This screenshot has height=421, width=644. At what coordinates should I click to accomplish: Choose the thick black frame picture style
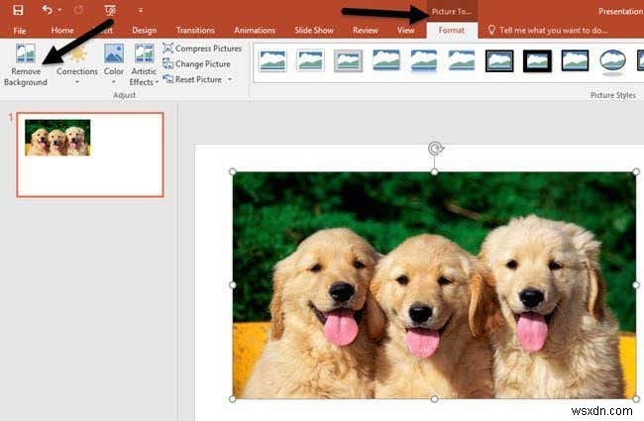pos(537,60)
